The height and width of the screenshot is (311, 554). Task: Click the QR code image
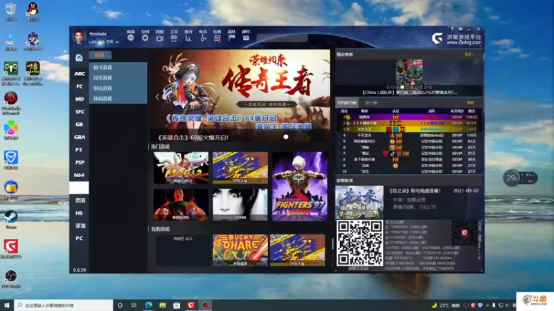pyautogui.click(x=359, y=243)
